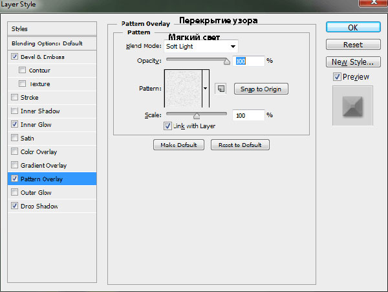Viewport: 388px width, 292px height.
Task: Open the pattern picker arrow
Action: click(x=206, y=89)
